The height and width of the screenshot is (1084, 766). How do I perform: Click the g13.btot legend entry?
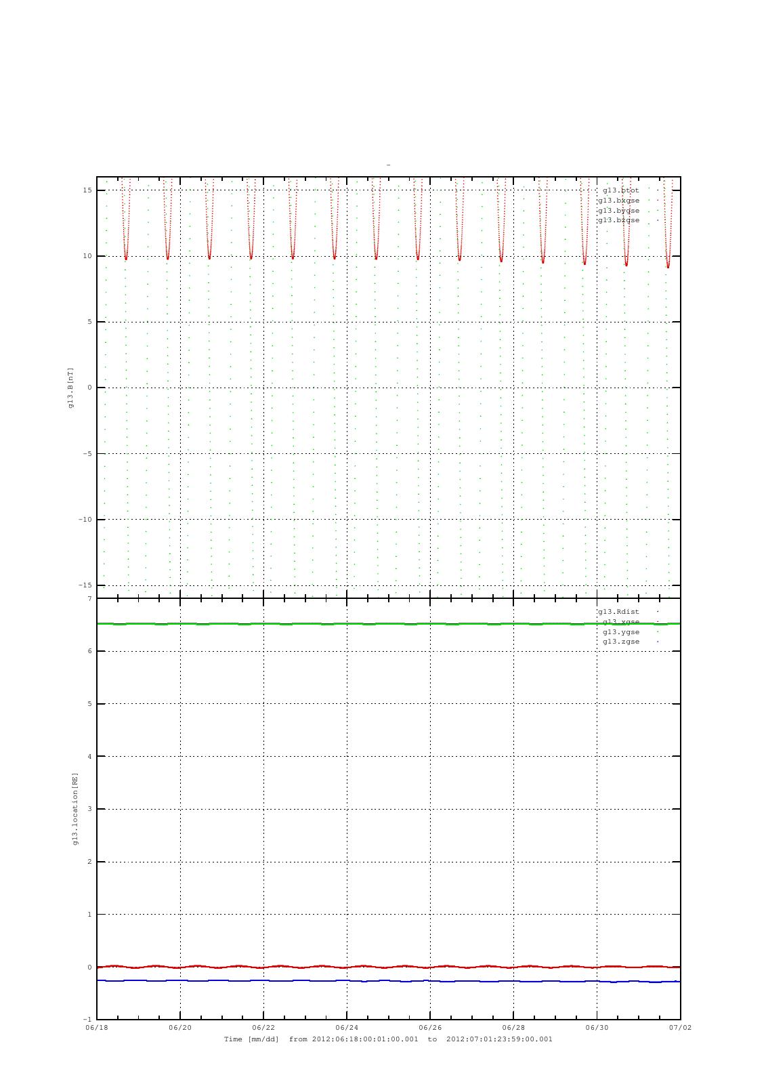[620, 190]
